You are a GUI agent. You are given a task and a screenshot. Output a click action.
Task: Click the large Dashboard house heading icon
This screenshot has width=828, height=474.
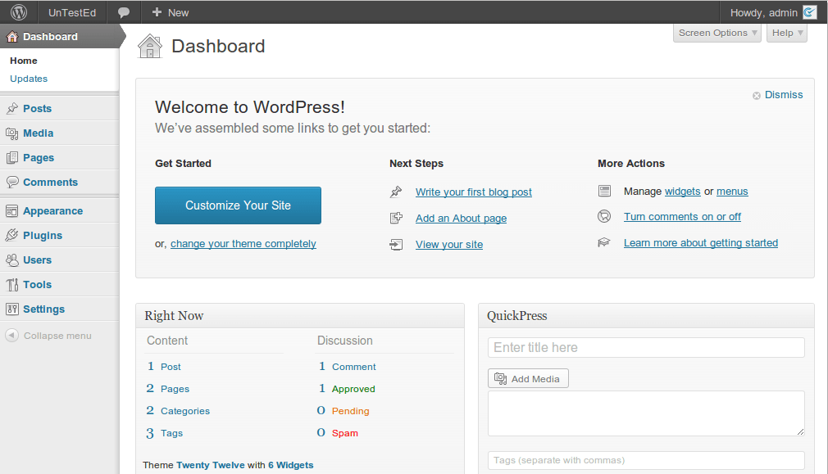(150, 47)
